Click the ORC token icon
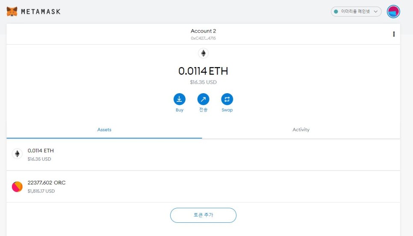 pyautogui.click(x=17, y=187)
